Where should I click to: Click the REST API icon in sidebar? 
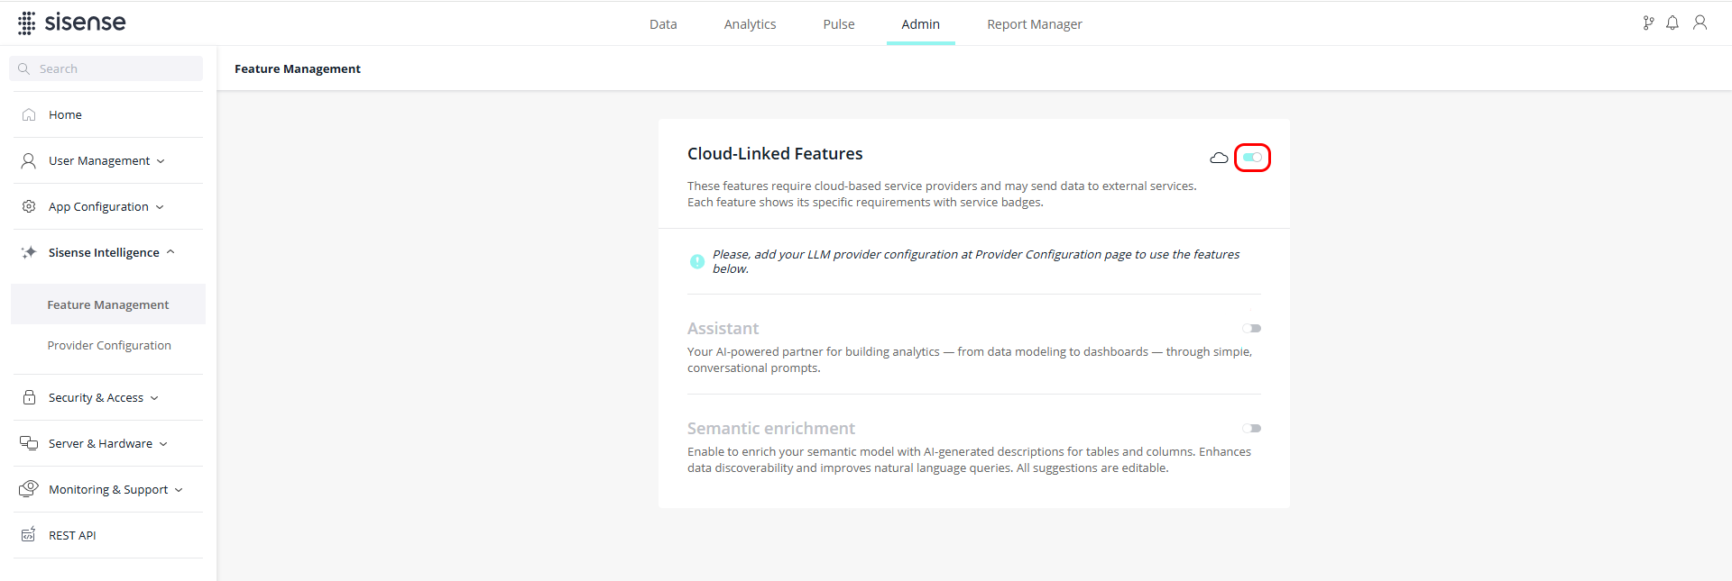(x=29, y=535)
